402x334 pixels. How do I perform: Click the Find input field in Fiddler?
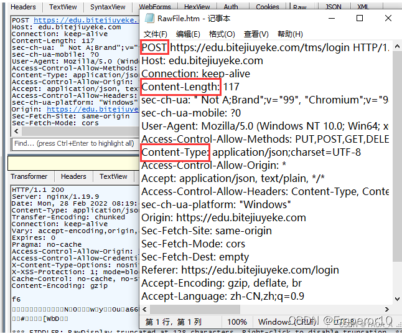75,143
